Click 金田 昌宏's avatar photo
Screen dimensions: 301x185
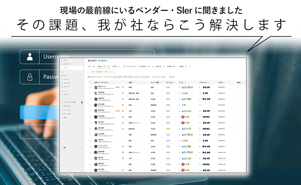point(96,93)
